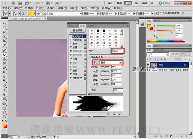The image size is (193, 139).
Task: Click the 画笔预设 button
Action: click(x=77, y=30)
